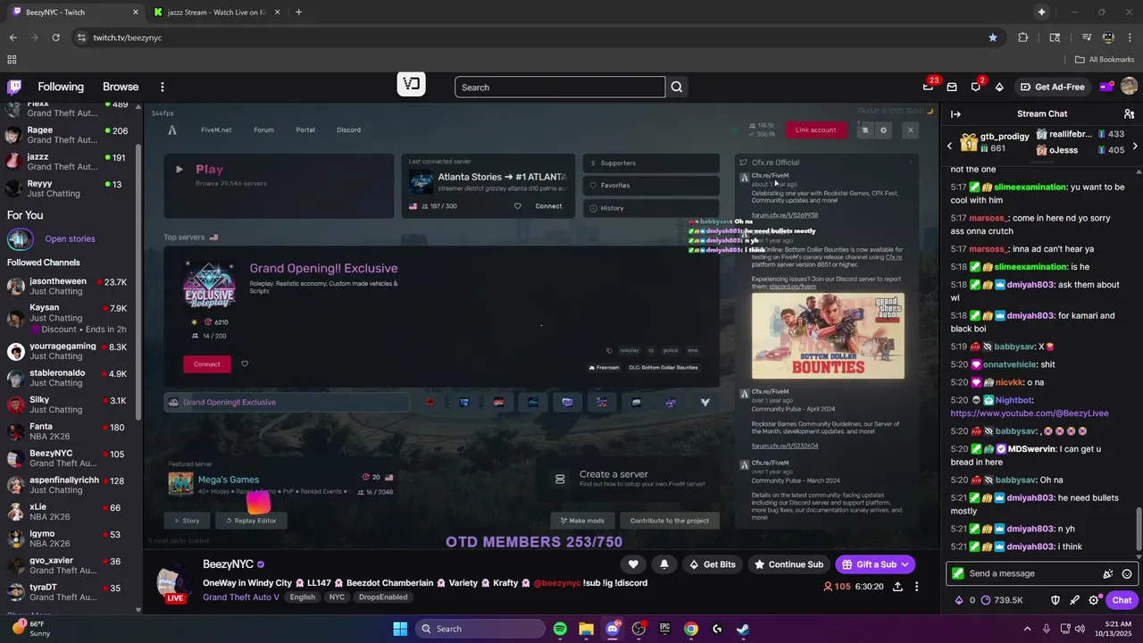Viewport: 1143px width, 643px height.
Task: Click the Twitch search input field
Action: (560, 87)
